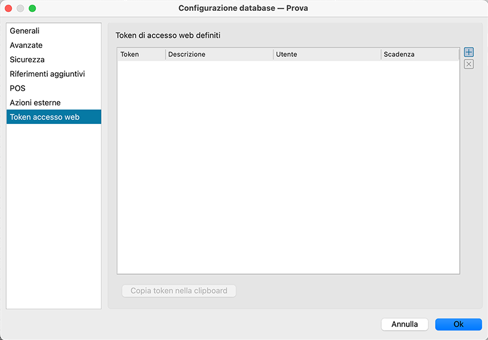The width and height of the screenshot is (488, 340).
Task: Close the Configurazione database window
Action: point(8,8)
